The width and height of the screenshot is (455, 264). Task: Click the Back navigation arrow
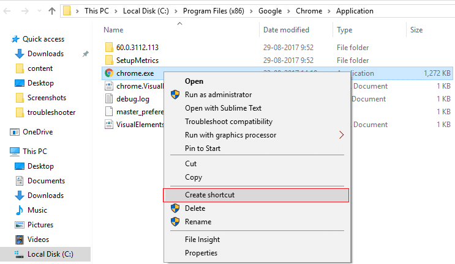(7, 11)
